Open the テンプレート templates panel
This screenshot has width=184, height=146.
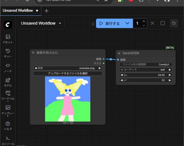8,111
